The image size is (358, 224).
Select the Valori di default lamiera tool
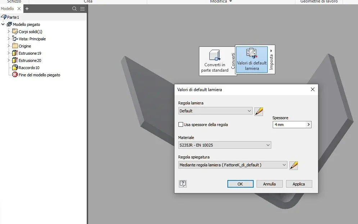coord(251,60)
